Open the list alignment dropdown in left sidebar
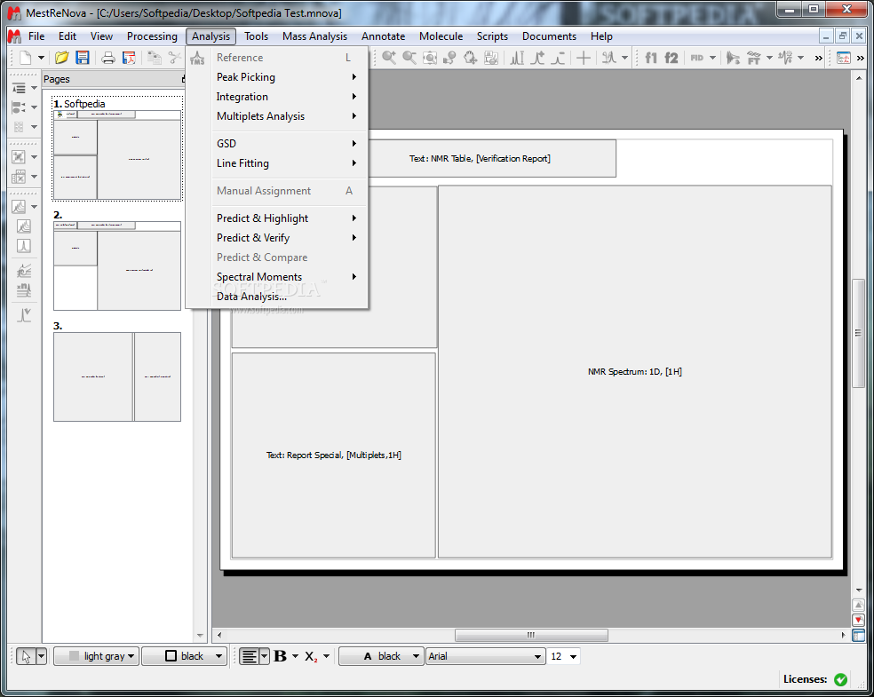Viewport: 874px width, 697px height. [34, 88]
